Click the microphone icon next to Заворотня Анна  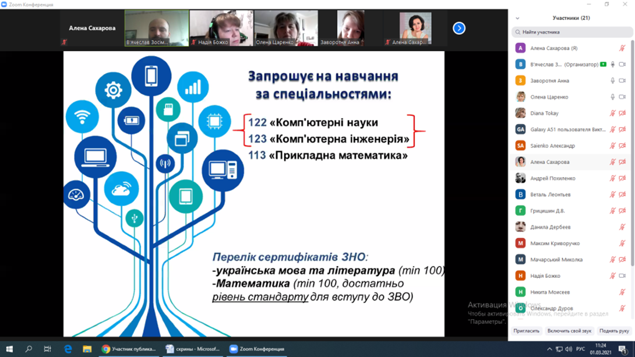(612, 81)
